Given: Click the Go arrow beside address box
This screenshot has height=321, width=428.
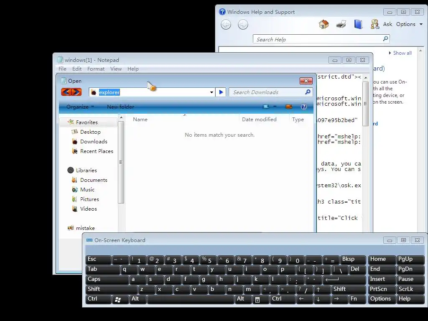Looking at the screenshot, I should [x=221, y=92].
